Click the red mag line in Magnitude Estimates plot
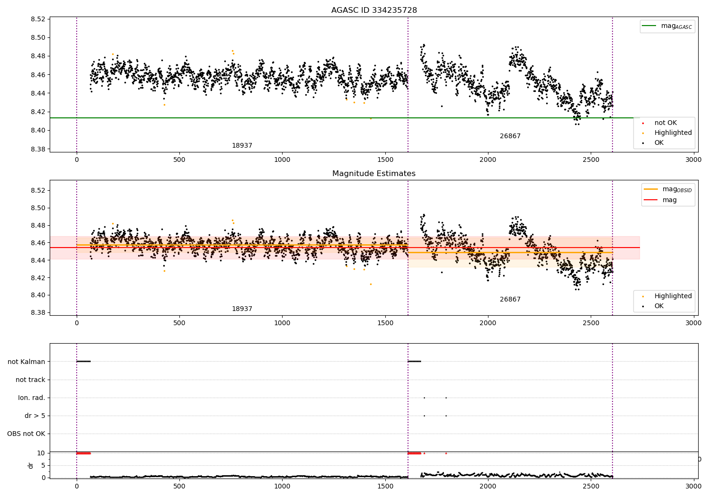This screenshot has height=497, width=710. (345, 248)
